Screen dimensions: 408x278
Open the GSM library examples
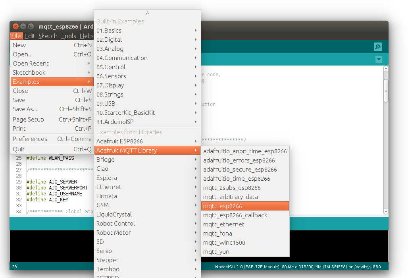pos(147,205)
